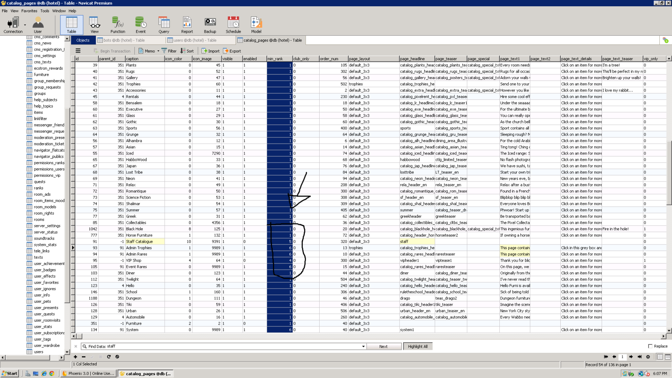Viewport: 672px width, 378px height.
Task: Go to previous page of records
Action: 614,357
